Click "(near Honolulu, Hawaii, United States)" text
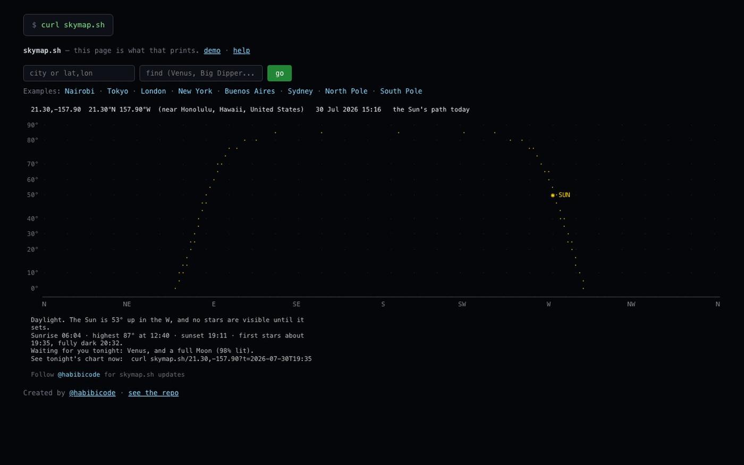 [231, 109]
